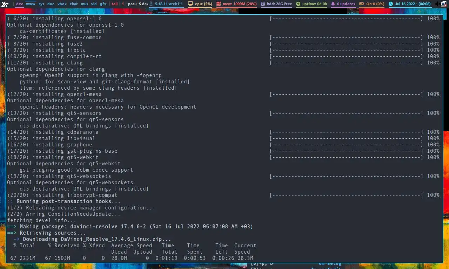449x269 pixels.
Task: Click the installing cdparanoia line
Action: pos(53,132)
